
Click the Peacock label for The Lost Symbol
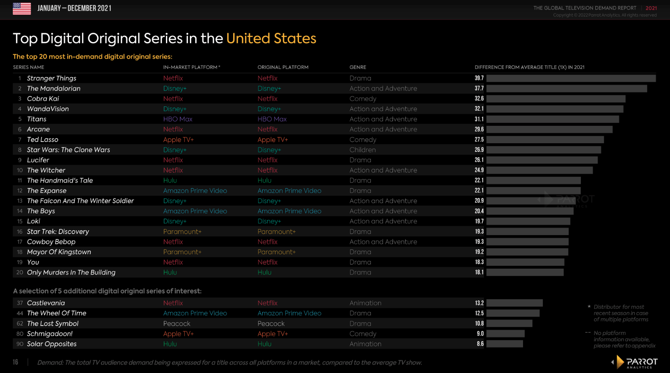tap(177, 323)
